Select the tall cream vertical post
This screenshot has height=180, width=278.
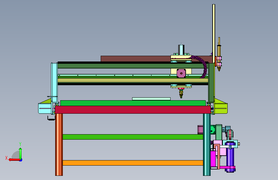coord(214,34)
